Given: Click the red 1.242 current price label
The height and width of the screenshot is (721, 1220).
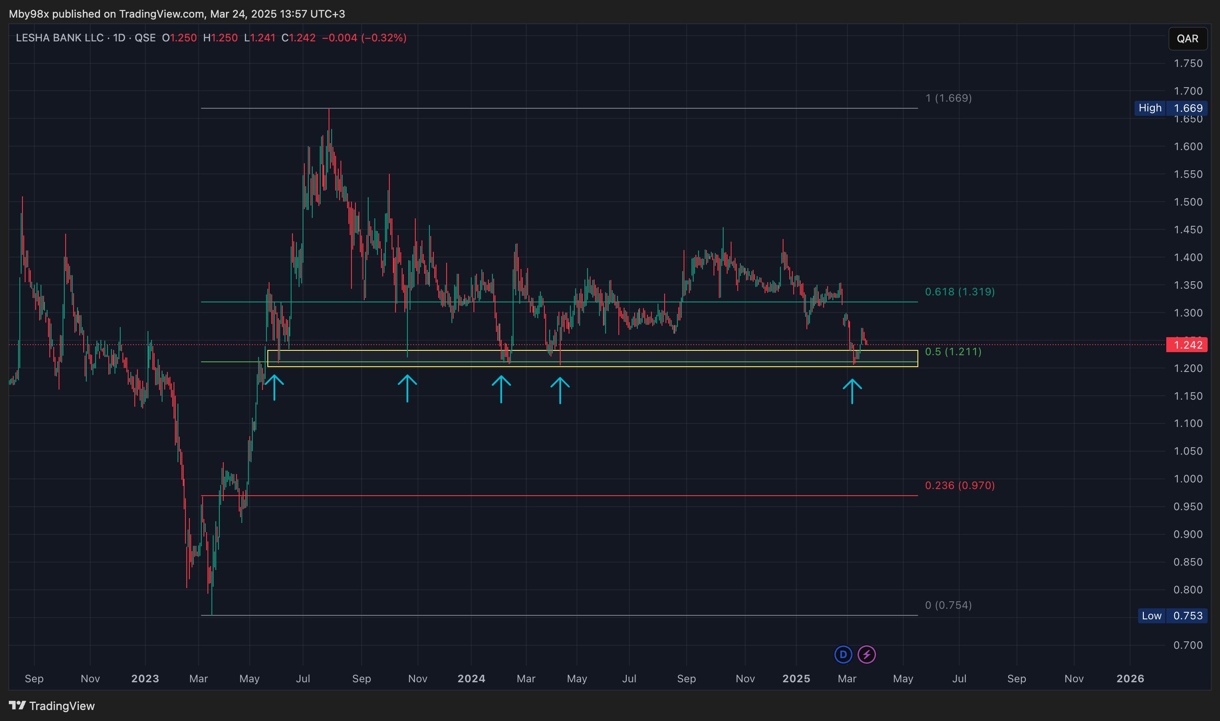Looking at the screenshot, I should 1187,345.
